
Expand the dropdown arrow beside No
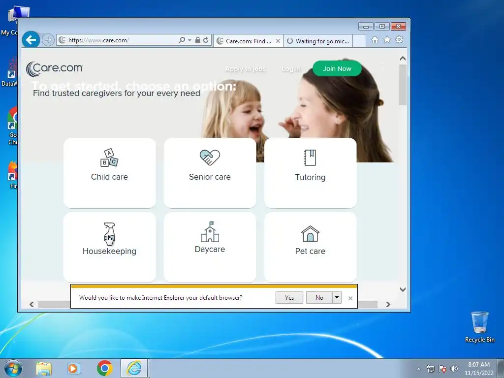(337, 298)
